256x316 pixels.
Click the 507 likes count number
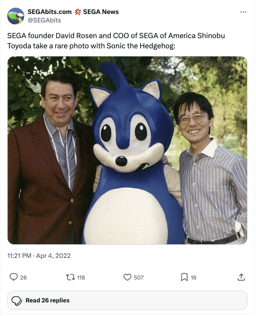[x=139, y=277]
